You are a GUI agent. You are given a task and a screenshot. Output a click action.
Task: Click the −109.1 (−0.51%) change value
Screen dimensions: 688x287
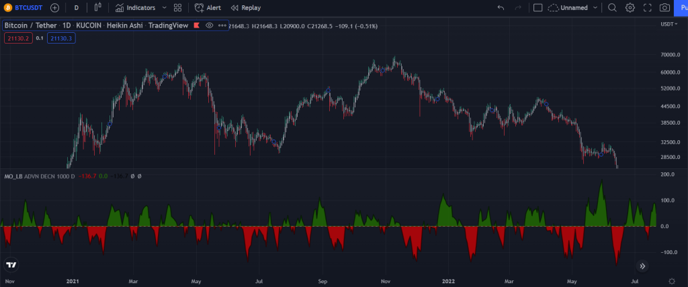coord(356,26)
